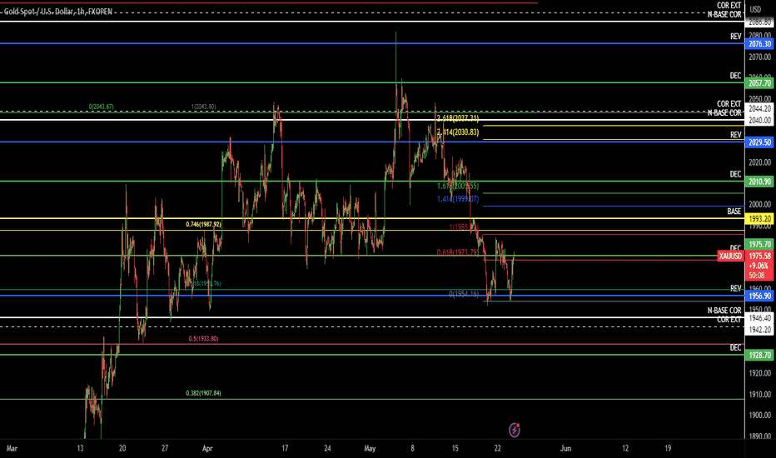Select the green 2057.70 price label
Screen dimensions: 776x458
tap(759, 83)
